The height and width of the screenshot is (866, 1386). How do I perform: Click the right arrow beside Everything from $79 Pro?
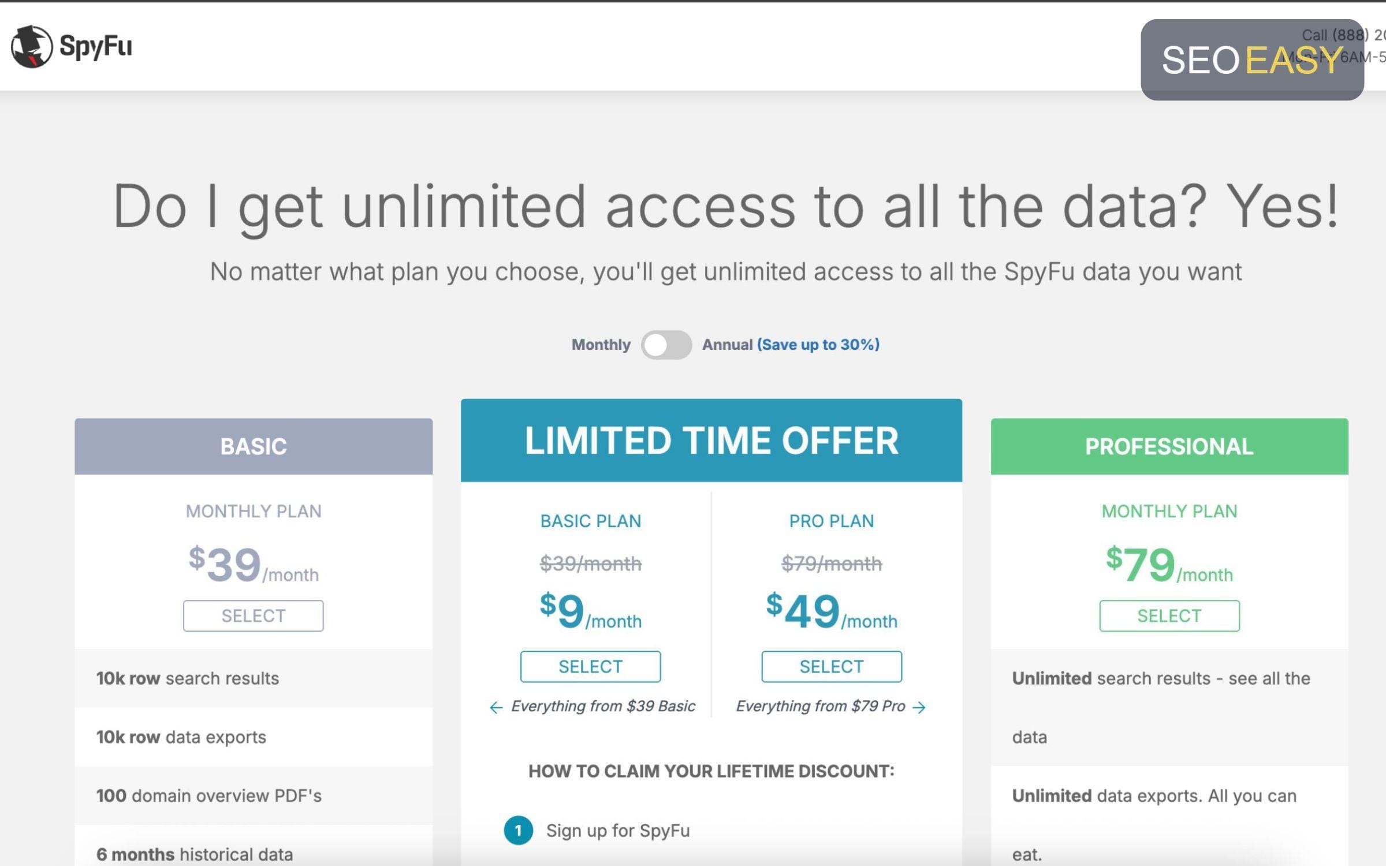click(919, 707)
